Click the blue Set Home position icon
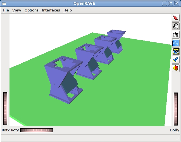This screenshot has width=181, height=142. click(x=175, y=43)
